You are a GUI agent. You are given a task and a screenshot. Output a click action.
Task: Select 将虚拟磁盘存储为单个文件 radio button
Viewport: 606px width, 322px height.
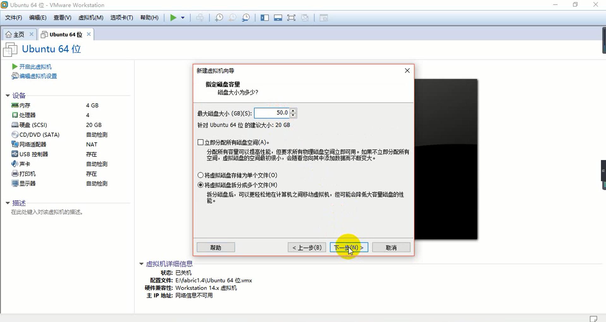(200, 175)
